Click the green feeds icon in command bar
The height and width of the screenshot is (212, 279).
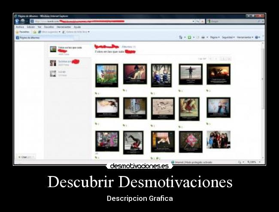pos(189,37)
